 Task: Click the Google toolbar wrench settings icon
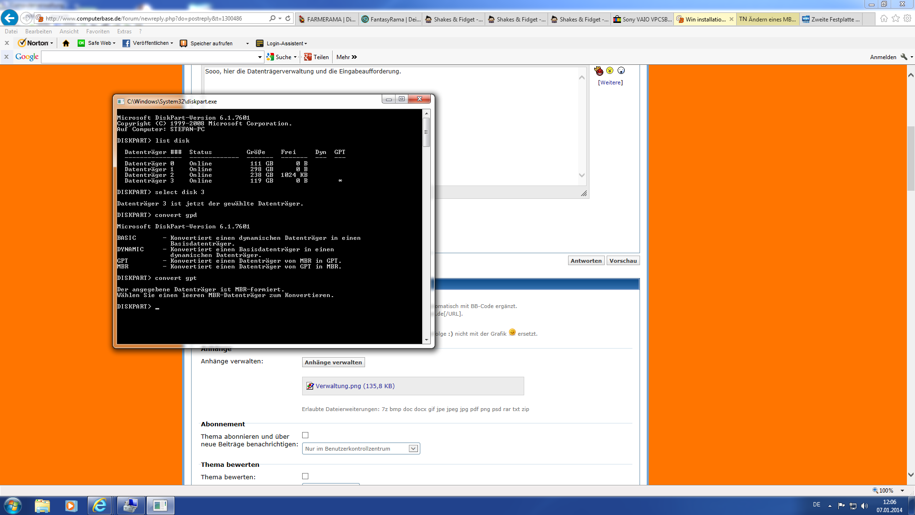904,57
